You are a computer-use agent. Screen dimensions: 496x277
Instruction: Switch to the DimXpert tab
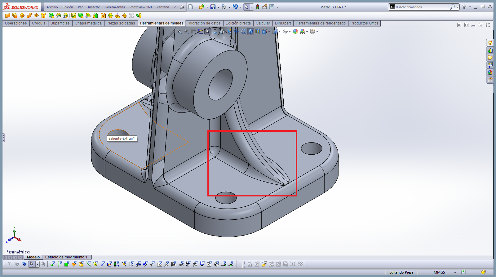click(283, 23)
